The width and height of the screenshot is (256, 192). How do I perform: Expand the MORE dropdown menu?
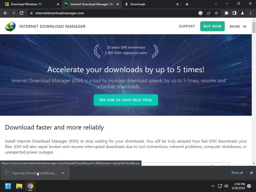238,26
